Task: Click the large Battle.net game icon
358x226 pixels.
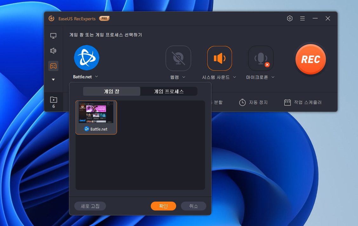Action: click(87, 58)
